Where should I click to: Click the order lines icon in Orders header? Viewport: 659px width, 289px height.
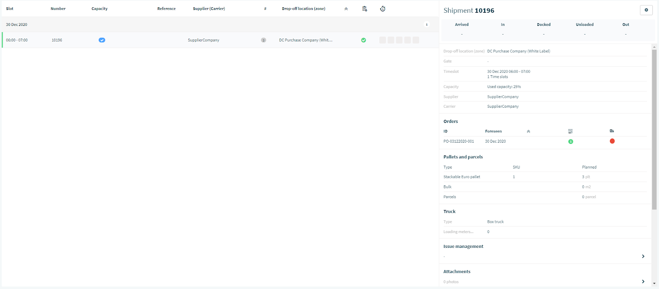570,131
